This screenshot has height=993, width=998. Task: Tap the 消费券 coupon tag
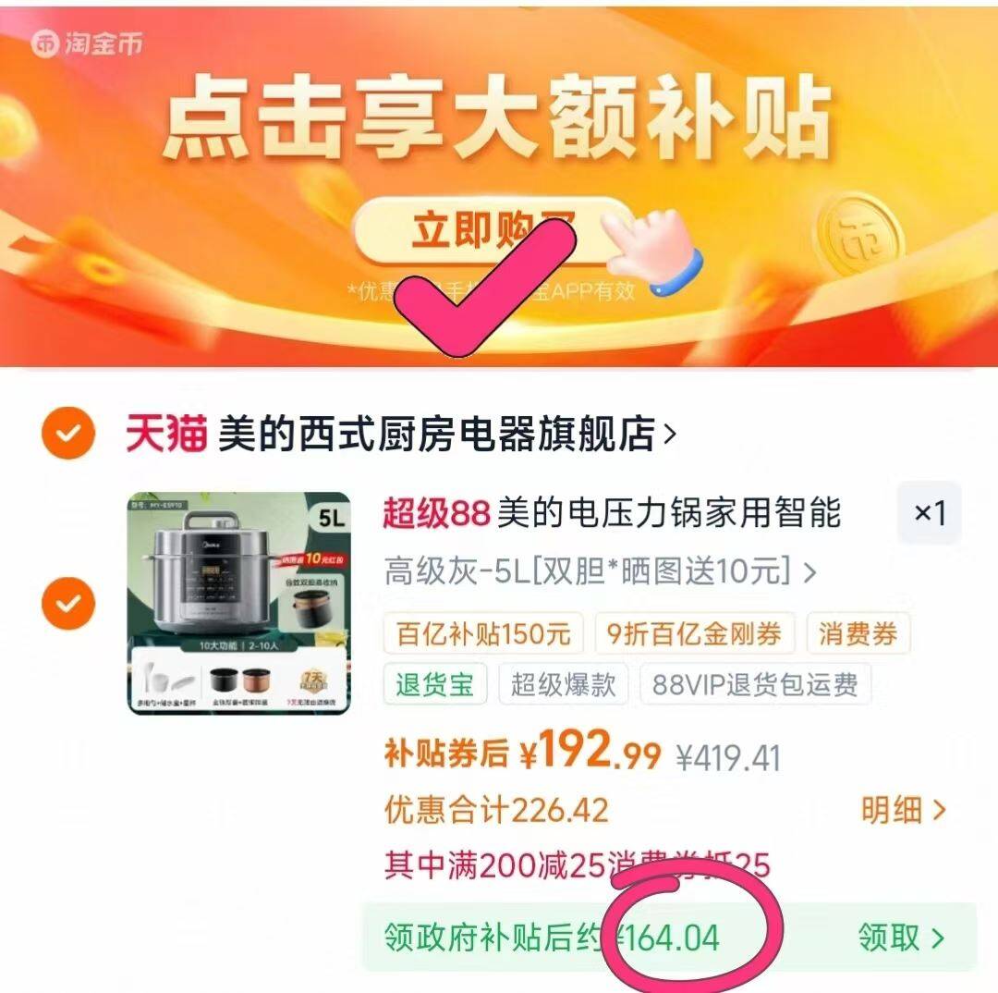pos(858,633)
